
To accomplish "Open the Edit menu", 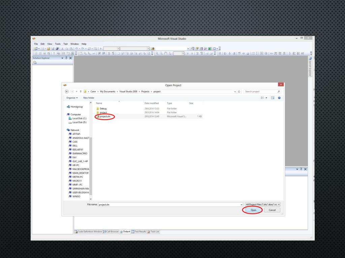I will pyautogui.click(x=42, y=44).
